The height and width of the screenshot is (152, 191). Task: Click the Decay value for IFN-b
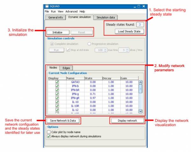(x=111, y=86)
